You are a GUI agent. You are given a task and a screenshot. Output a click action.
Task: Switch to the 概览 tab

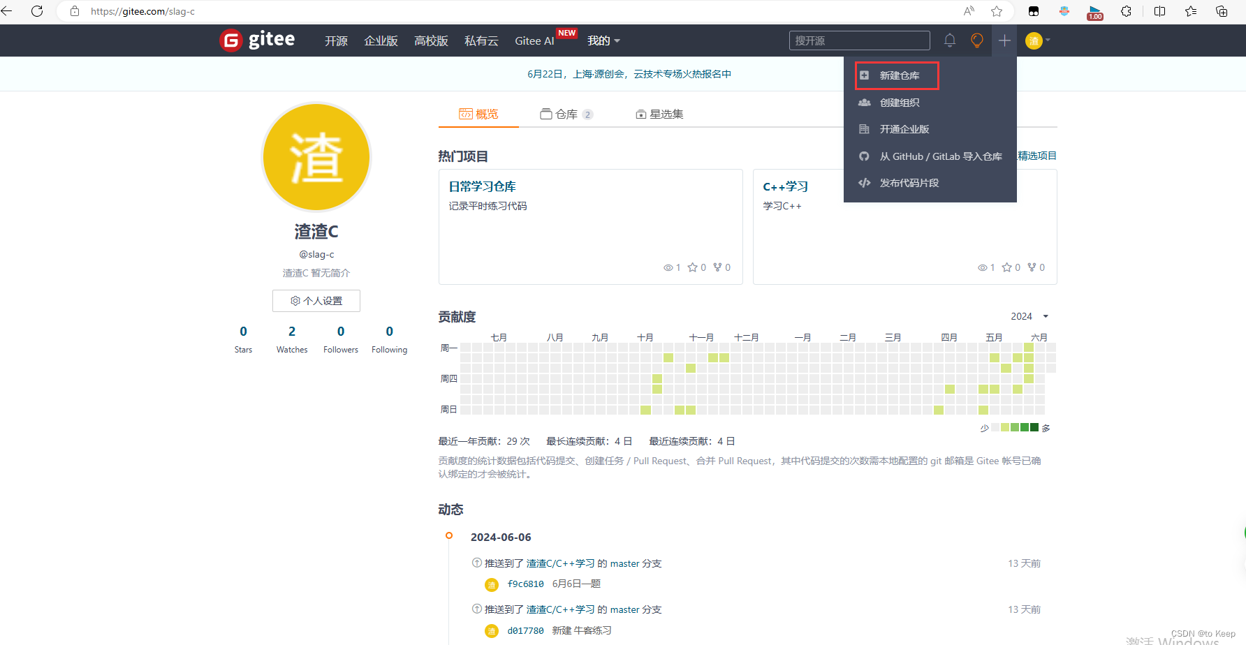(x=478, y=114)
